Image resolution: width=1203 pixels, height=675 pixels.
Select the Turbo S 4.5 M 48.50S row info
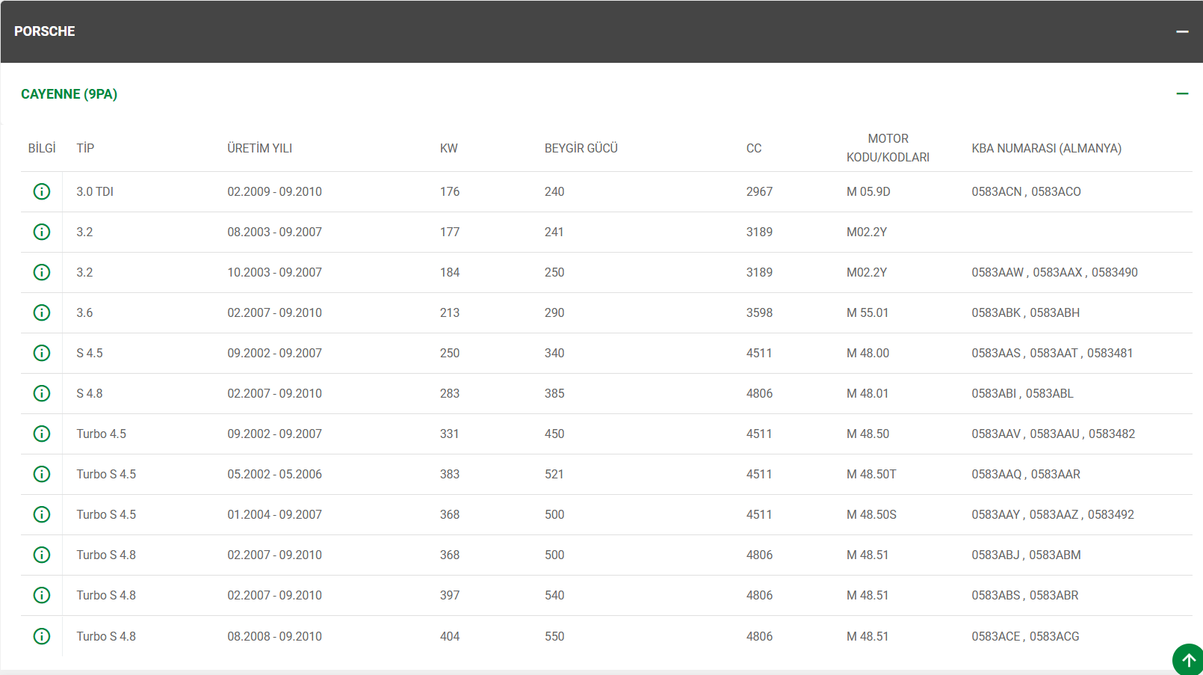tap(42, 515)
